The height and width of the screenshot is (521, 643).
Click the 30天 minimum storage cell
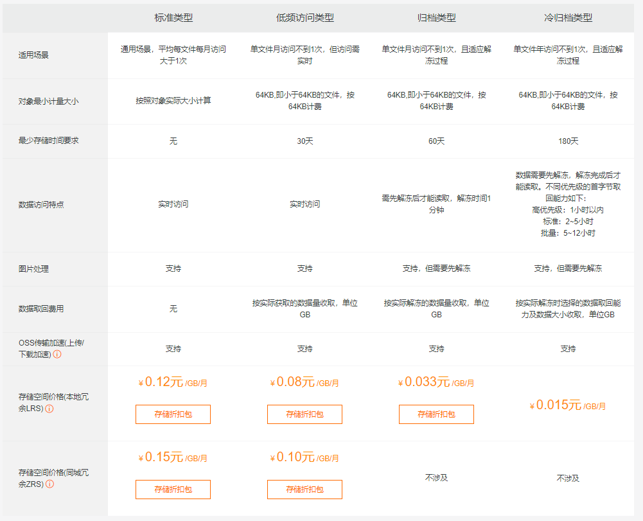click(x=304, y=141)
